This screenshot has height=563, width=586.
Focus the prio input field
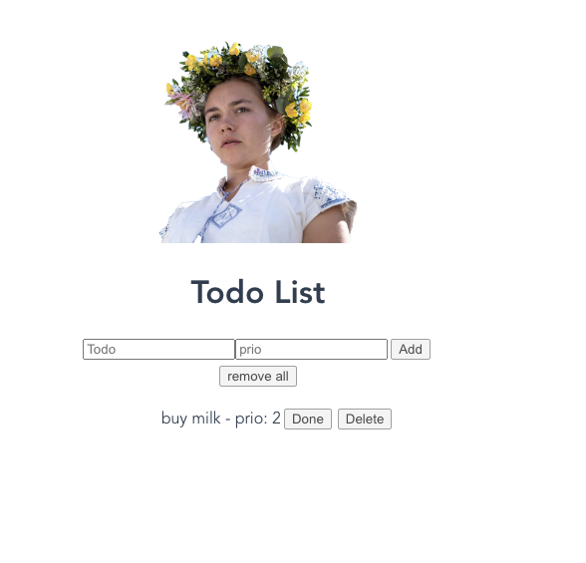(x=311, y=350)
